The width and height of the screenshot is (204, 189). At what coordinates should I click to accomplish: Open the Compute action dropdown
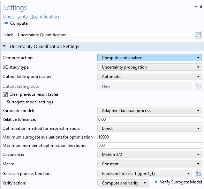pyautogui.click(x=150, y=58)
